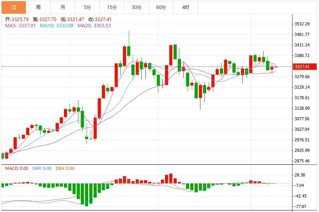Screen dimensions: 319x212
Task: Click the MA10: 3332.08 indicator label
Action: (x=57, y=26)
